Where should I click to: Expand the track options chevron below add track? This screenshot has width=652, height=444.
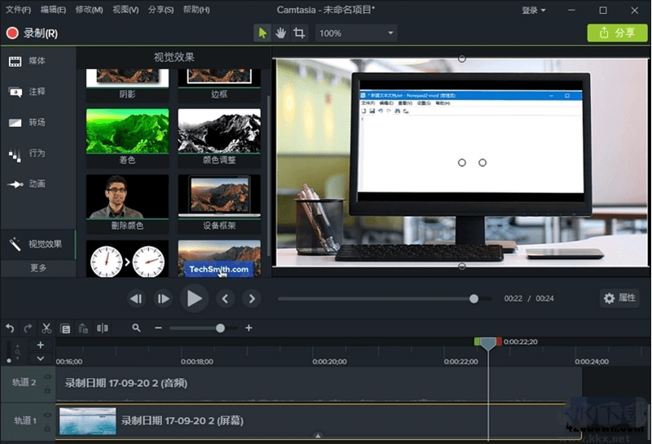point(40,358)
